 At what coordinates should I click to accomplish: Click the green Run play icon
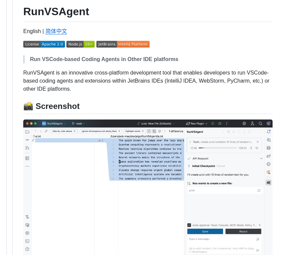213,123
